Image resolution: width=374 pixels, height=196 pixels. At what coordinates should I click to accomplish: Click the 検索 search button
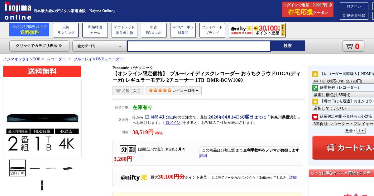pos(288,46)
